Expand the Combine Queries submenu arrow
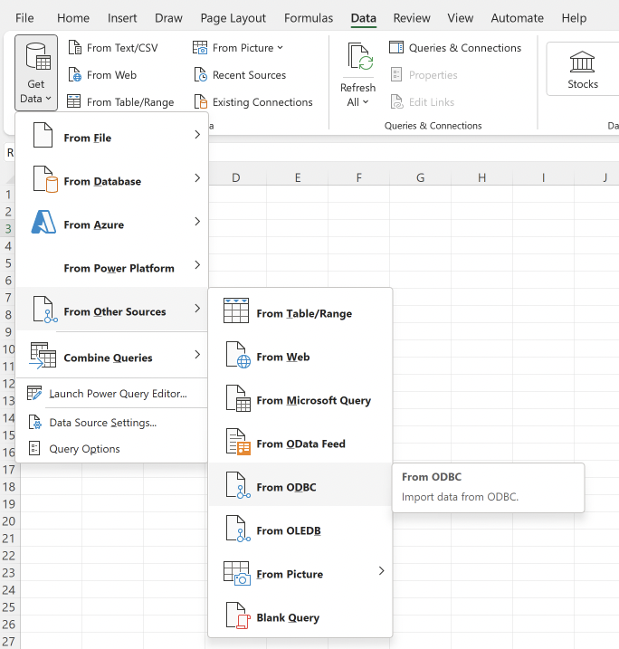 pos(197,355)
